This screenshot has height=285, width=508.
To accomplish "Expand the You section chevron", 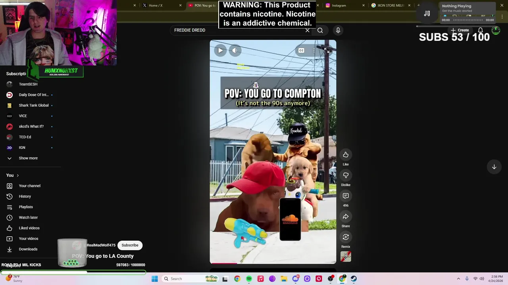I will tap(17, 175).
